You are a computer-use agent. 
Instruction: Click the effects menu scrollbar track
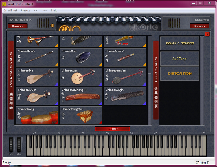click(202, 80)
